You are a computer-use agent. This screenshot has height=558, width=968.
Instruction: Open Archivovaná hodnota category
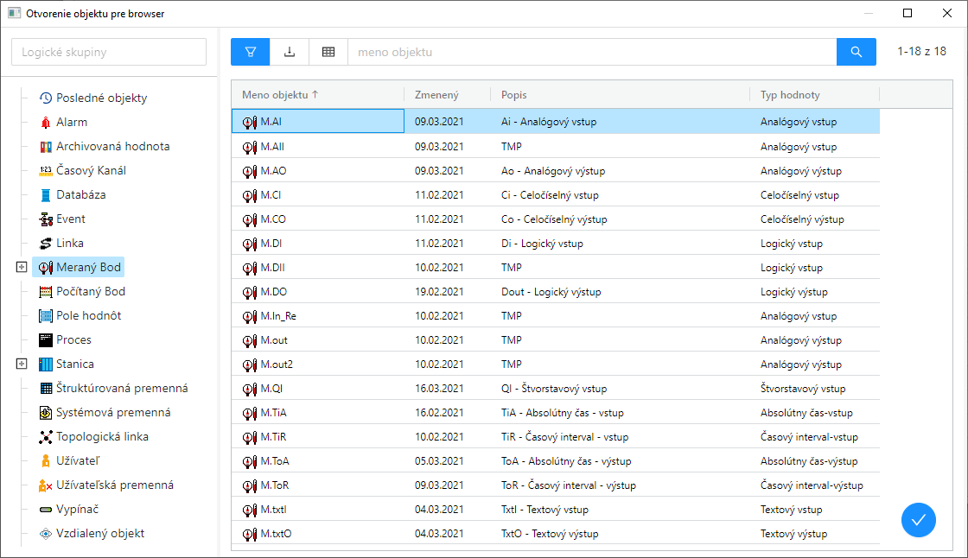click(112, 147)
